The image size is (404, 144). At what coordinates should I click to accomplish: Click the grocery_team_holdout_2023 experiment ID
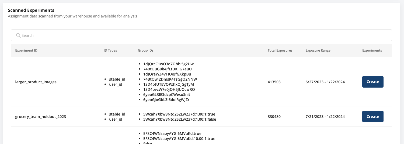[x=41, y=117]
